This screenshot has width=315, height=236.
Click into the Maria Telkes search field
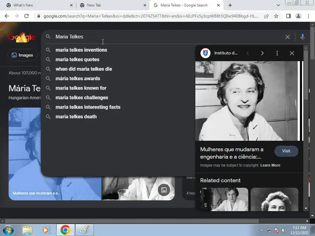point(169,37)
